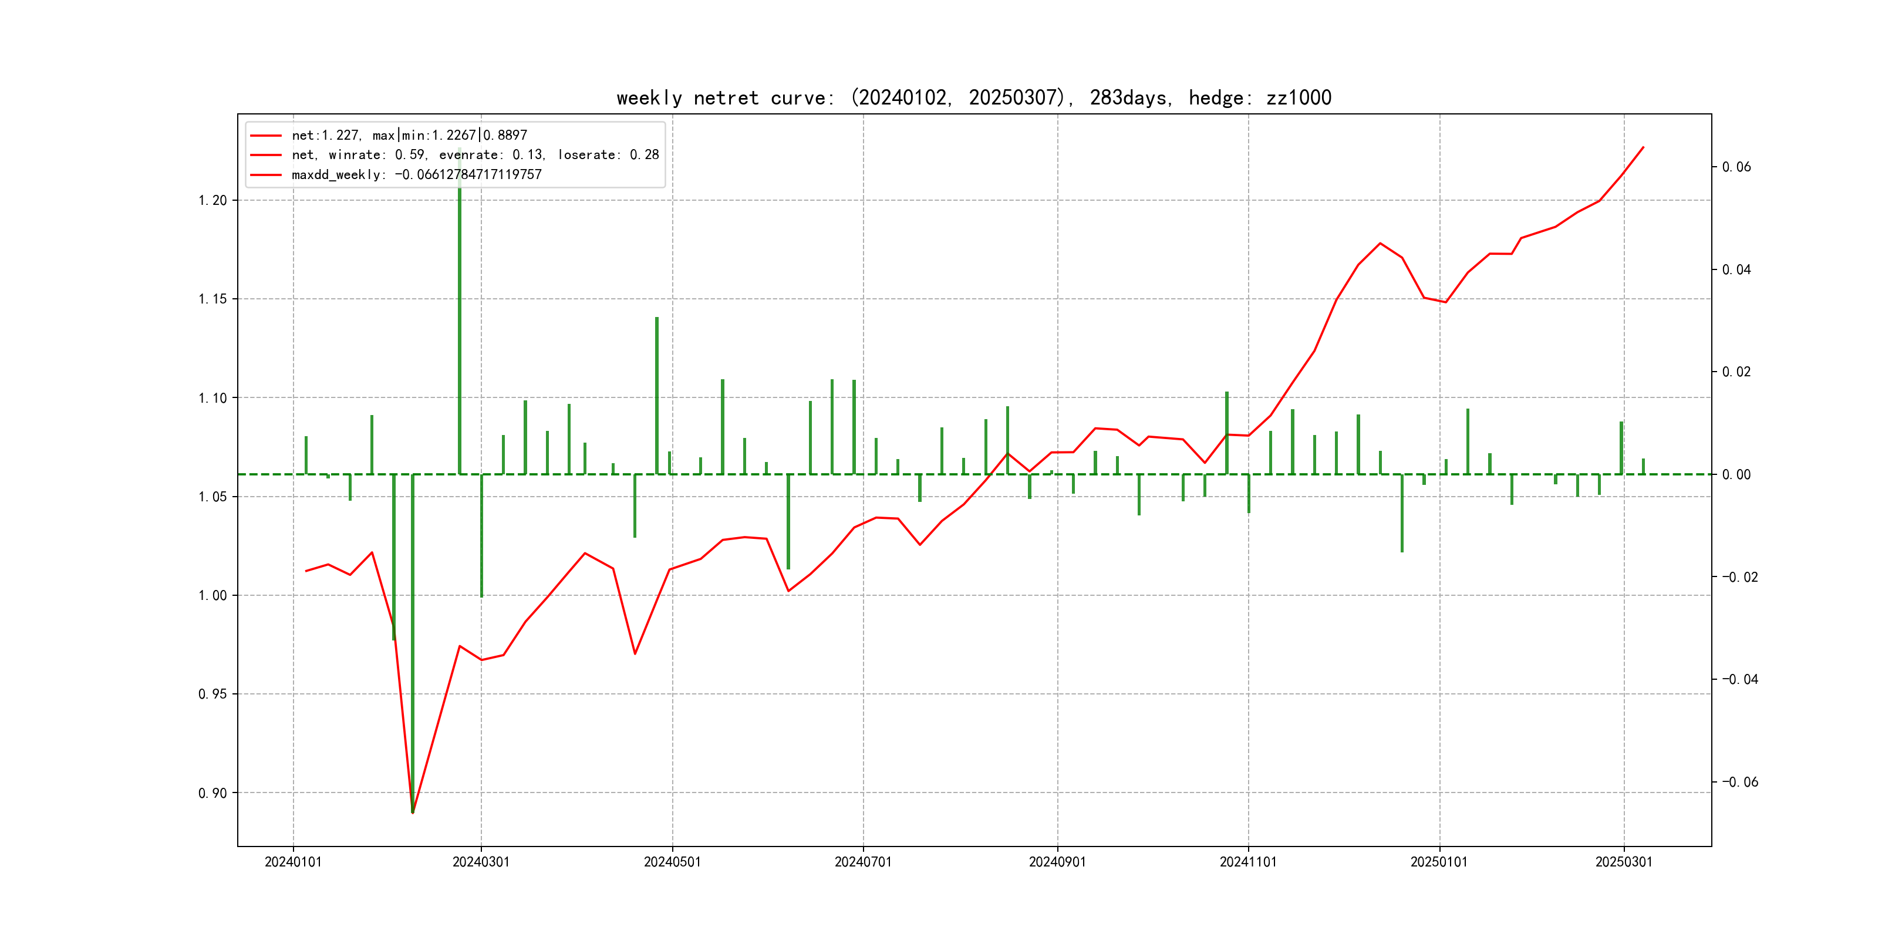Click the legend entry showing net:1.227

tap(409, 135)
